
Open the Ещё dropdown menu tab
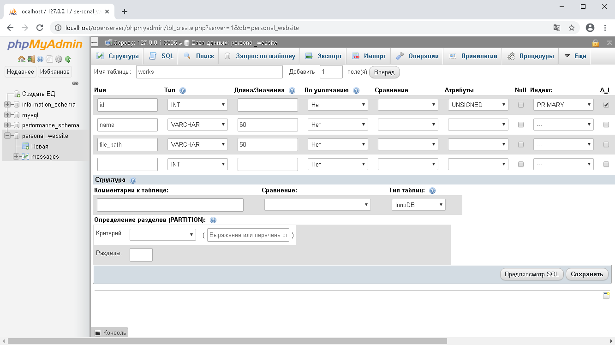pyautogui.click(x=575, y=56)
